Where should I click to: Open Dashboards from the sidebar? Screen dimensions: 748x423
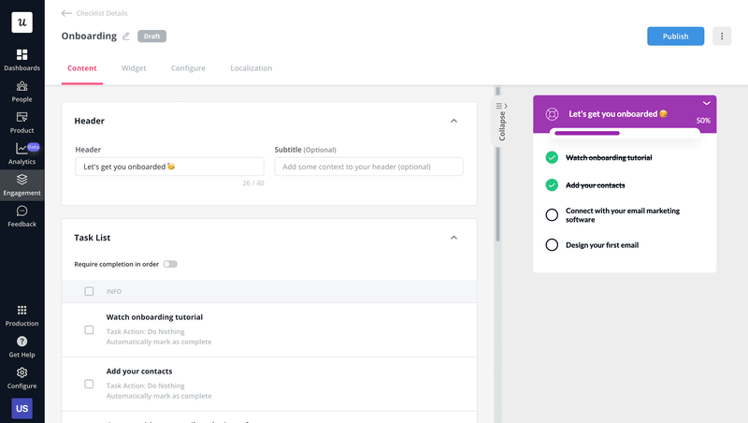(x=22, y=60)
